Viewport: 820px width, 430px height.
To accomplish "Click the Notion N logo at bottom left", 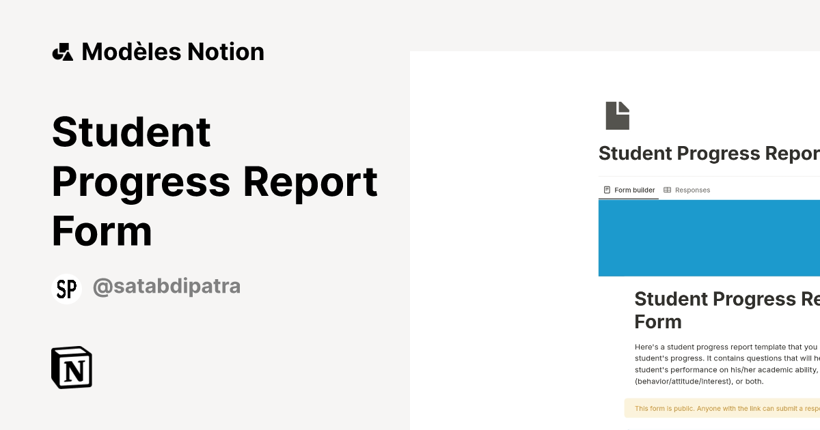I will tap(72, 367).
